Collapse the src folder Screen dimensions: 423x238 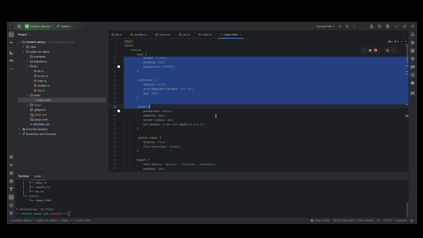click(27, 66)
